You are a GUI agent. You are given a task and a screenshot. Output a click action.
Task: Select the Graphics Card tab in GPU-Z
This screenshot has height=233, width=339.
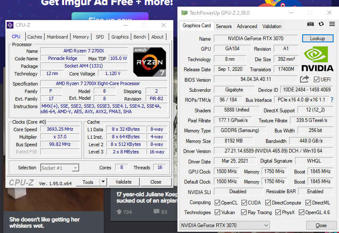(x=197, y=26)
